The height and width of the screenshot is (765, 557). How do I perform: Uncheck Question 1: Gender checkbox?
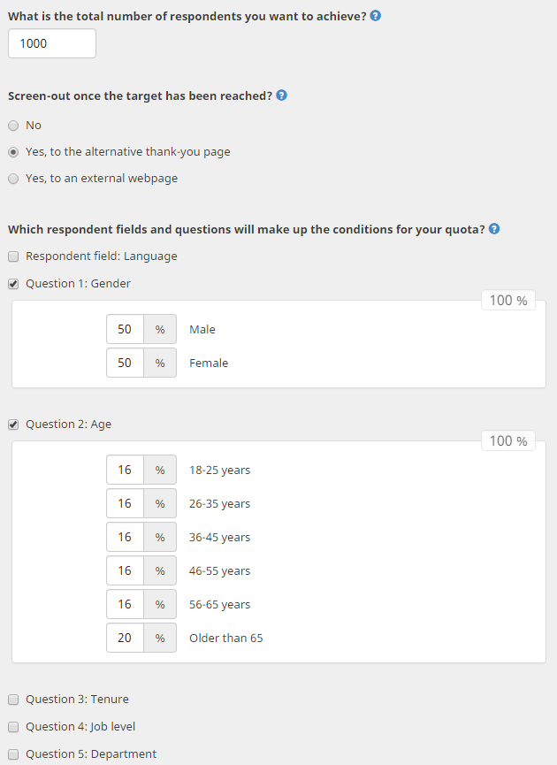(x=13, y=284)
